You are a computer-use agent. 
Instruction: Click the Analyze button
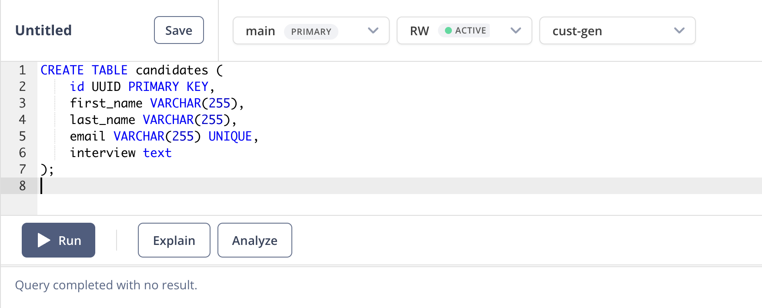click(x=255, y=240)
